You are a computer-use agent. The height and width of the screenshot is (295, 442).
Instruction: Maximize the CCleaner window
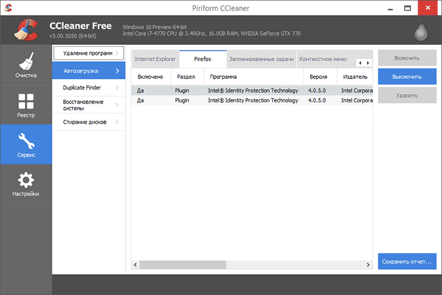coord(408,8)
